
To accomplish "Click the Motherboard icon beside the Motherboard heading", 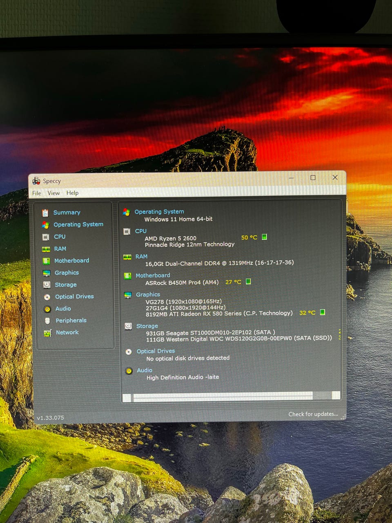I will click(127, 276).
